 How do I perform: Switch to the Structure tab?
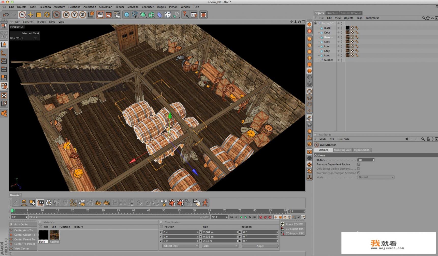pos(332,13)
